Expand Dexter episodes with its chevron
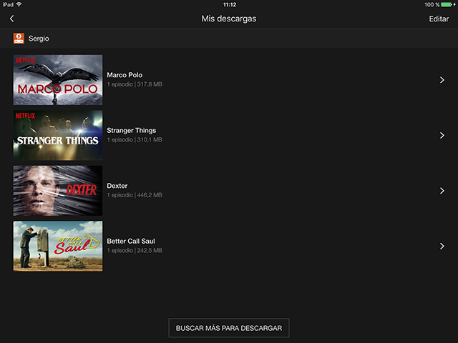 442,191
